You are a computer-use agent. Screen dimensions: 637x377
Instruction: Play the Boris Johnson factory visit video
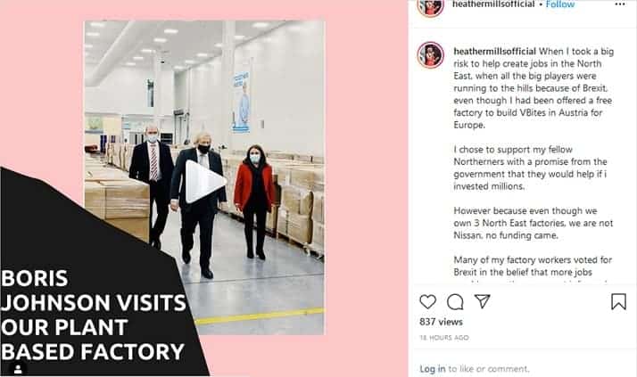pyautogui.click(x=205, y=182)
